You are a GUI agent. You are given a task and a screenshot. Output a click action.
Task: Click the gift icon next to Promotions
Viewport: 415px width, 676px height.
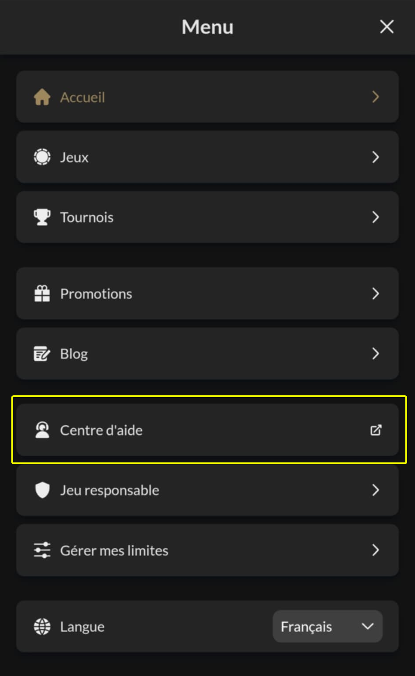(42, 293)
